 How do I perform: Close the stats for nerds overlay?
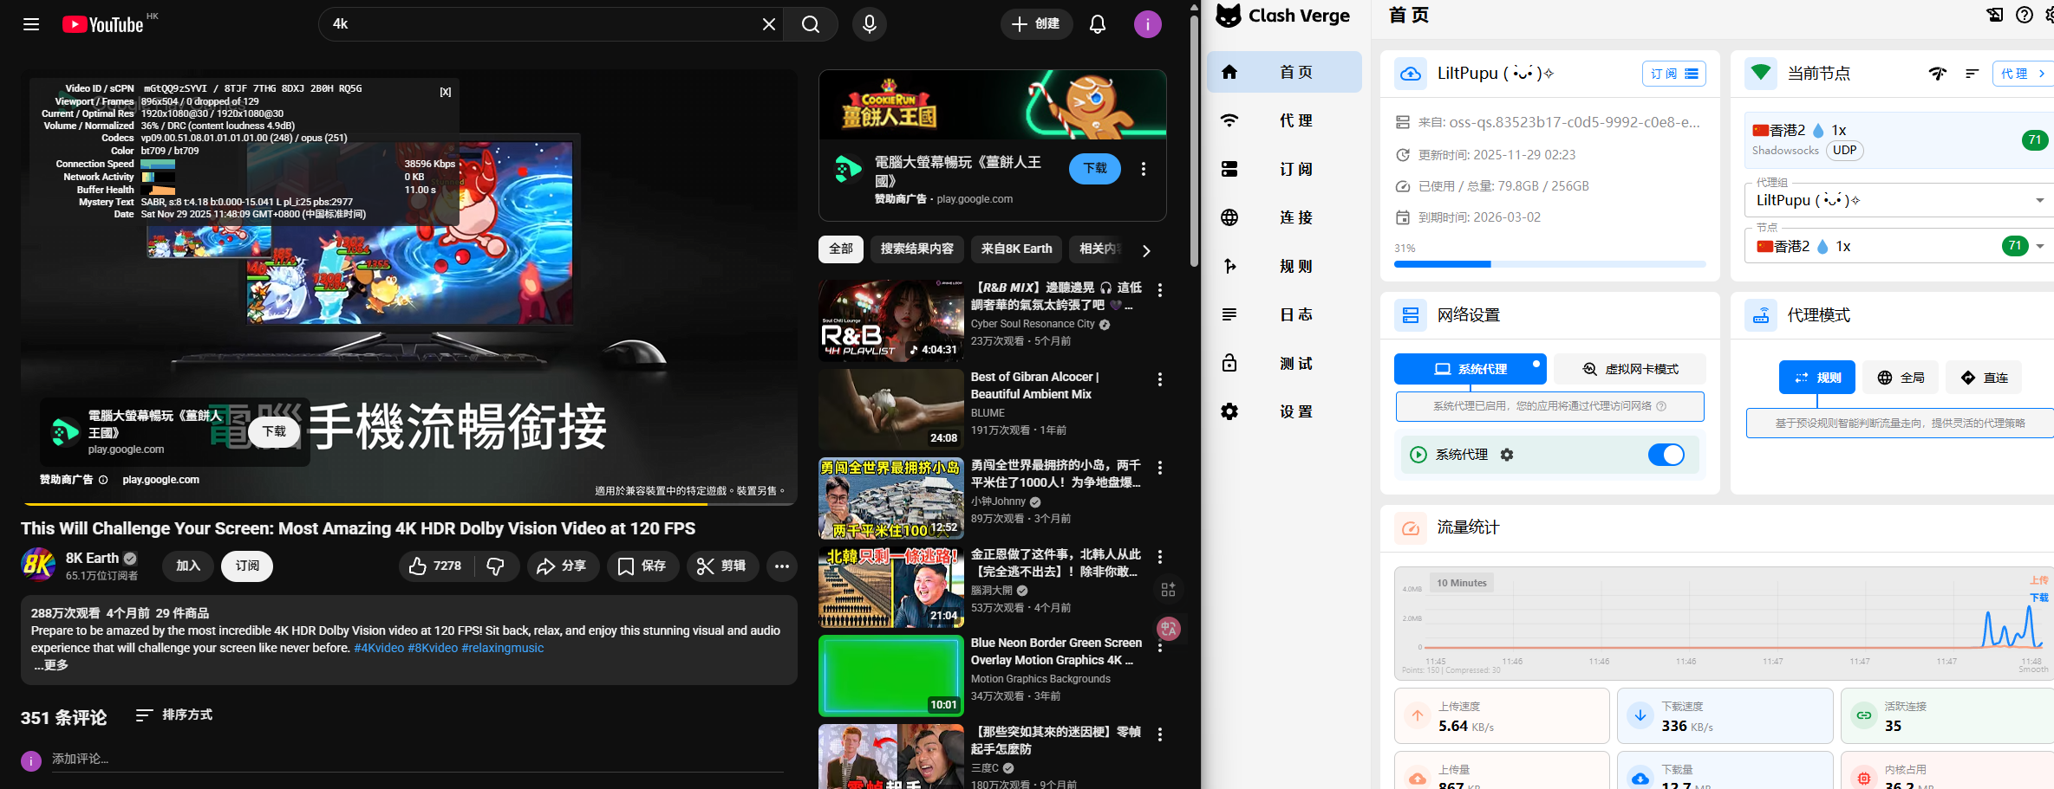[x=445, y=92]
